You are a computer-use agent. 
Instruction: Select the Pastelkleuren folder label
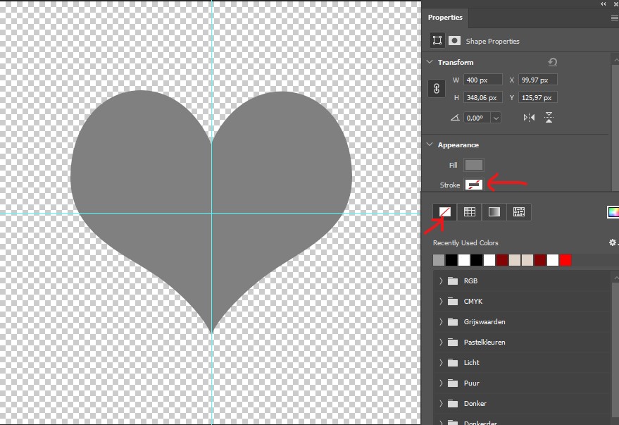tap(484, 342)
